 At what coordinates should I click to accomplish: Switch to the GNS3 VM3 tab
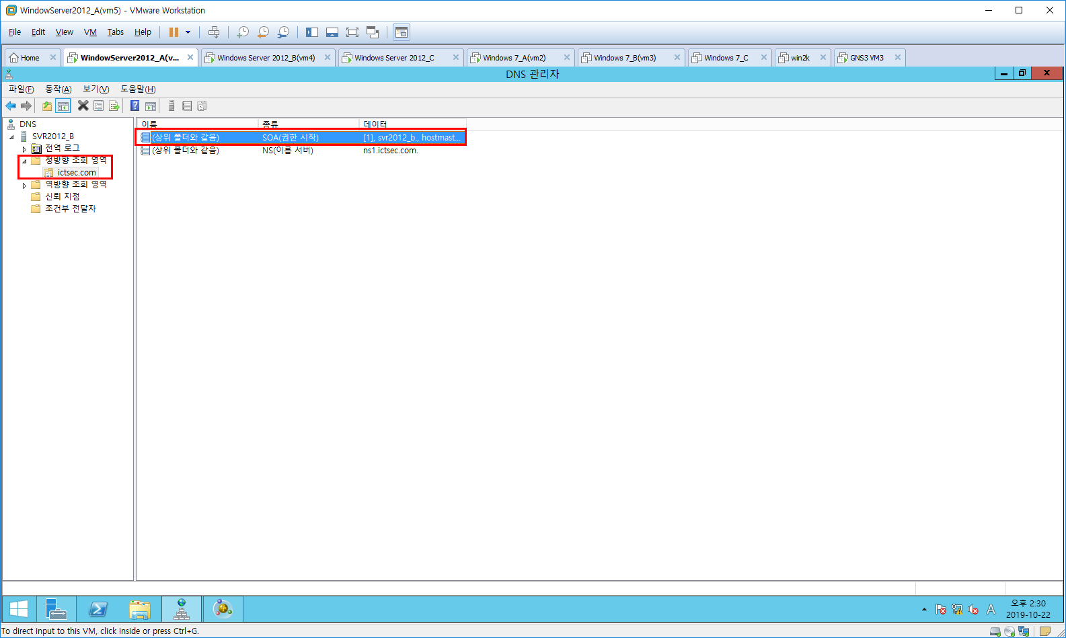point(866,58)
